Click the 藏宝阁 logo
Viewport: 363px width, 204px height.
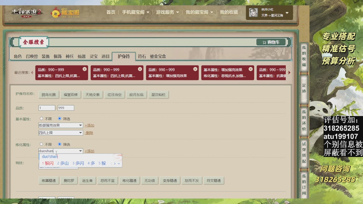coord(65,12)
